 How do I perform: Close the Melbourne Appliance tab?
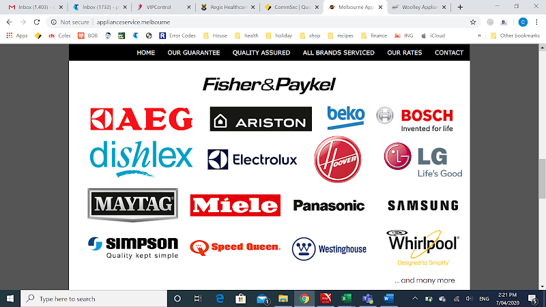381,7
